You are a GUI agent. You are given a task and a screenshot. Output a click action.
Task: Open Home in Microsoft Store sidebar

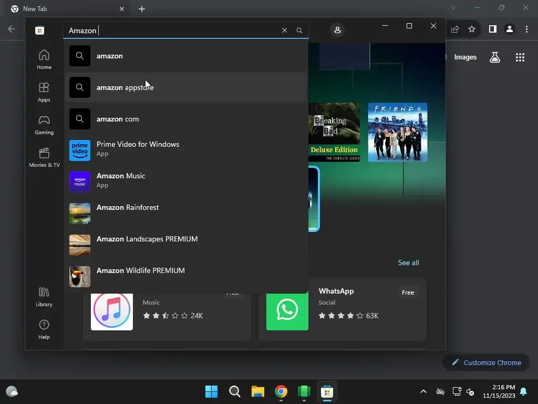coord(44,59)
